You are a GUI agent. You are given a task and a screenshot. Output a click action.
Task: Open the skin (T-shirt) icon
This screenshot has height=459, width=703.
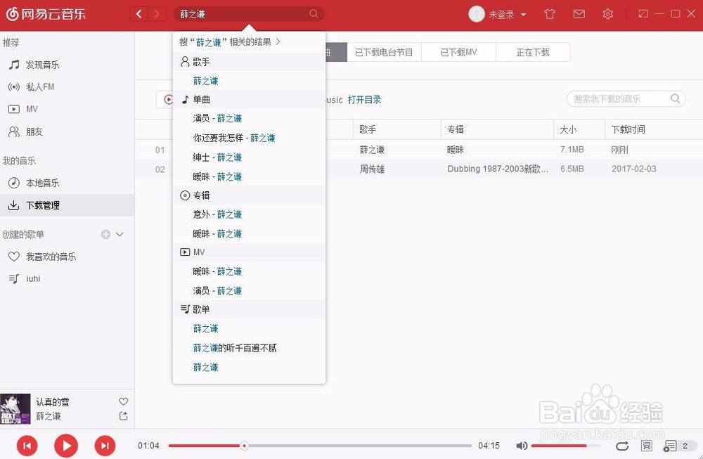(550, 14)
